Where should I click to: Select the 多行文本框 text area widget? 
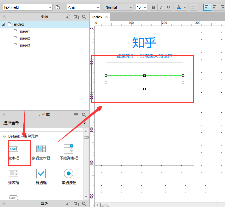point(41,153)
